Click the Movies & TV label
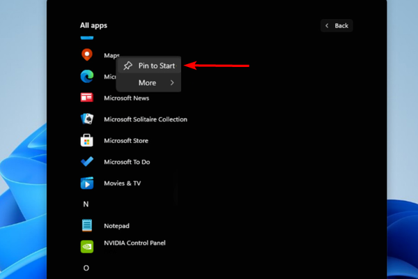Viewport: 418px width, 279px height. pyautogui.click(x=123, y=183)
